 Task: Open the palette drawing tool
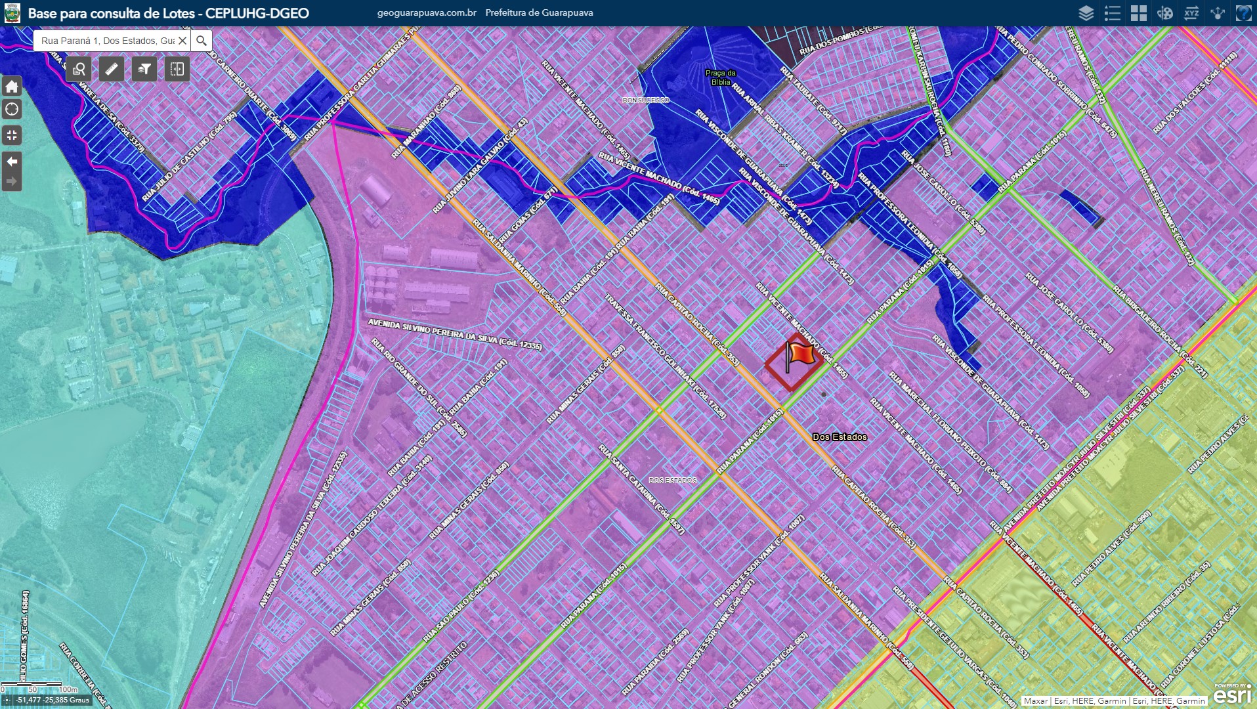coord(1165,13)
